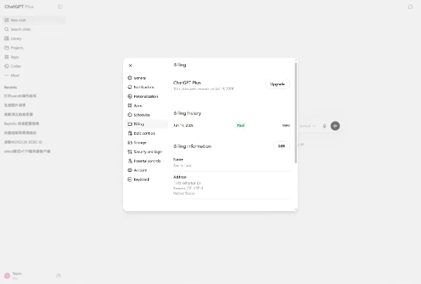The image size is (421, 284).
Task: Click the Library books icon
Action: [7, 38]
